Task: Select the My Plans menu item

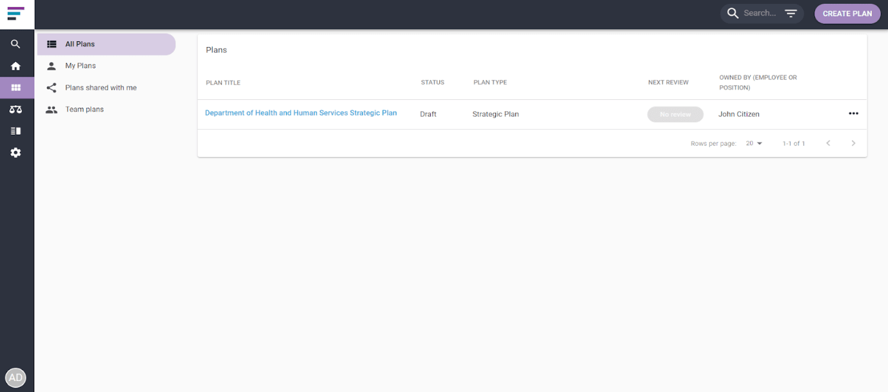Action: [106, 66]
